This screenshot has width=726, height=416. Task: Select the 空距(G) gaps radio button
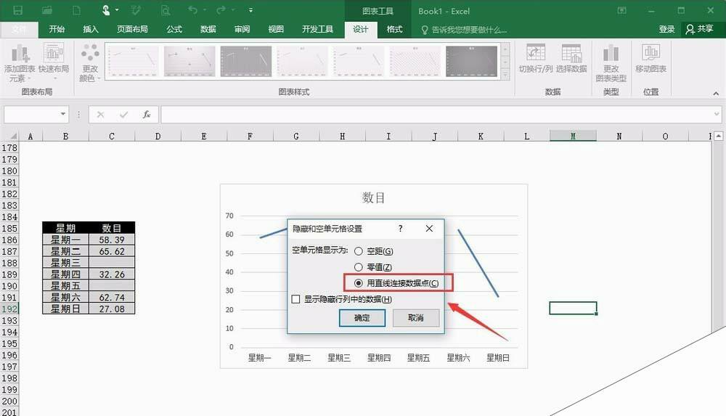pos(359,251)
